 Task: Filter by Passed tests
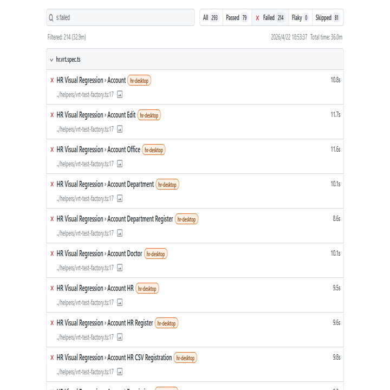tap(236, 18)
